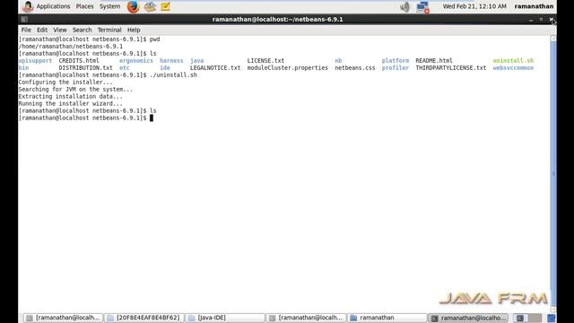574x323 pixels.
Task: Switch to active ramanathan@localho... terminal taskbar button
Action: click(x=468, y=318)
